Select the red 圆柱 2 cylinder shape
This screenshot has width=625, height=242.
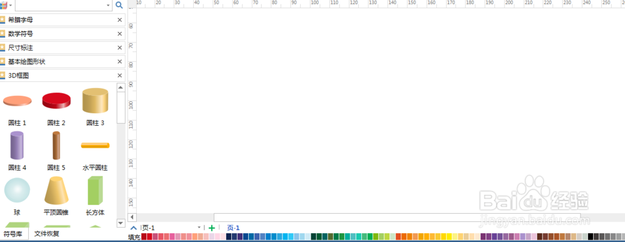pos(56,101)
